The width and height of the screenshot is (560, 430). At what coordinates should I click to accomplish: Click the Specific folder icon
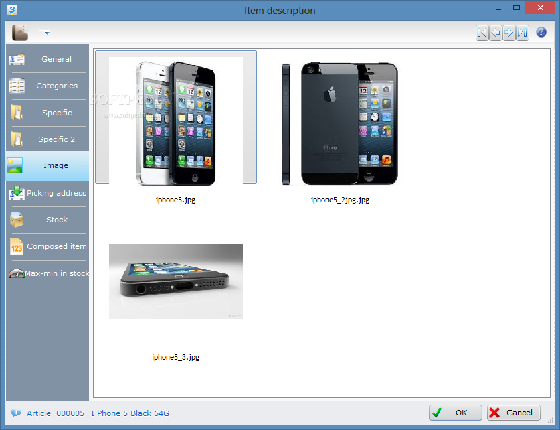(x=17, y=113)
